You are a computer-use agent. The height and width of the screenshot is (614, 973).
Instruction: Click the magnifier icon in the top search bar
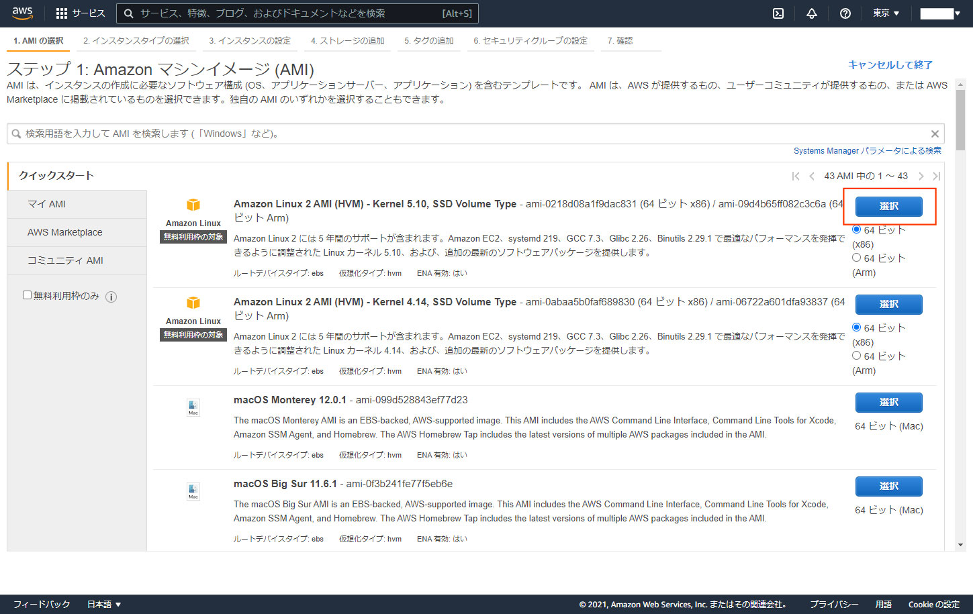[x=129, y=13]
